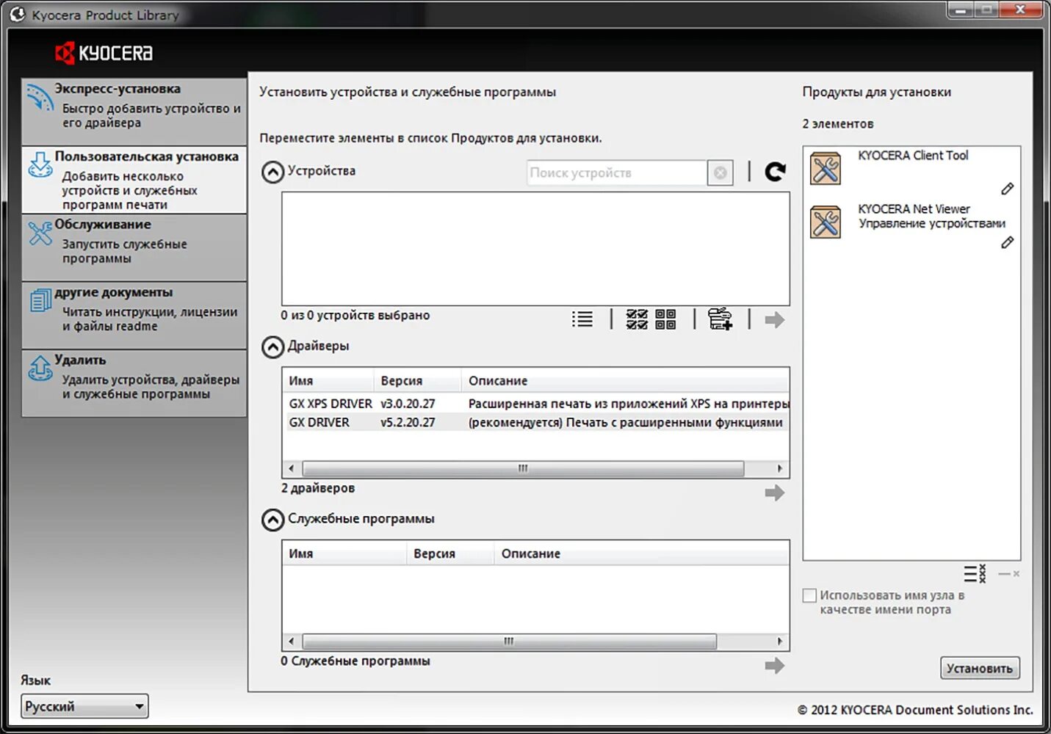
Task: Click KYOCERA Client Tool tools icon
Action: [826, 169]
